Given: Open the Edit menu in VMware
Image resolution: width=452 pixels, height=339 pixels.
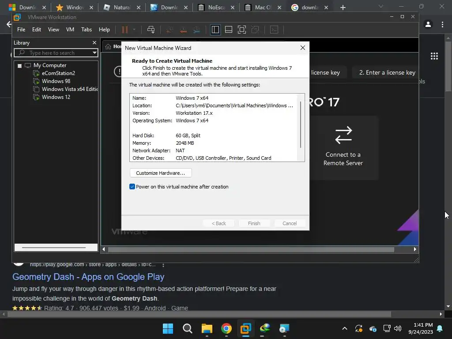Looking at the screenshot, I should (x=37, y=30).
